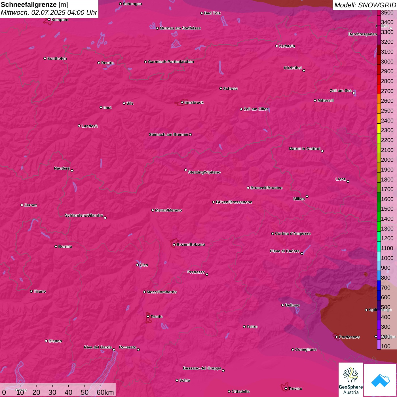The height and width of the screenshot is (397, 397).
Task: Select the Tirano city marker dot
Action: pos(31,292)
